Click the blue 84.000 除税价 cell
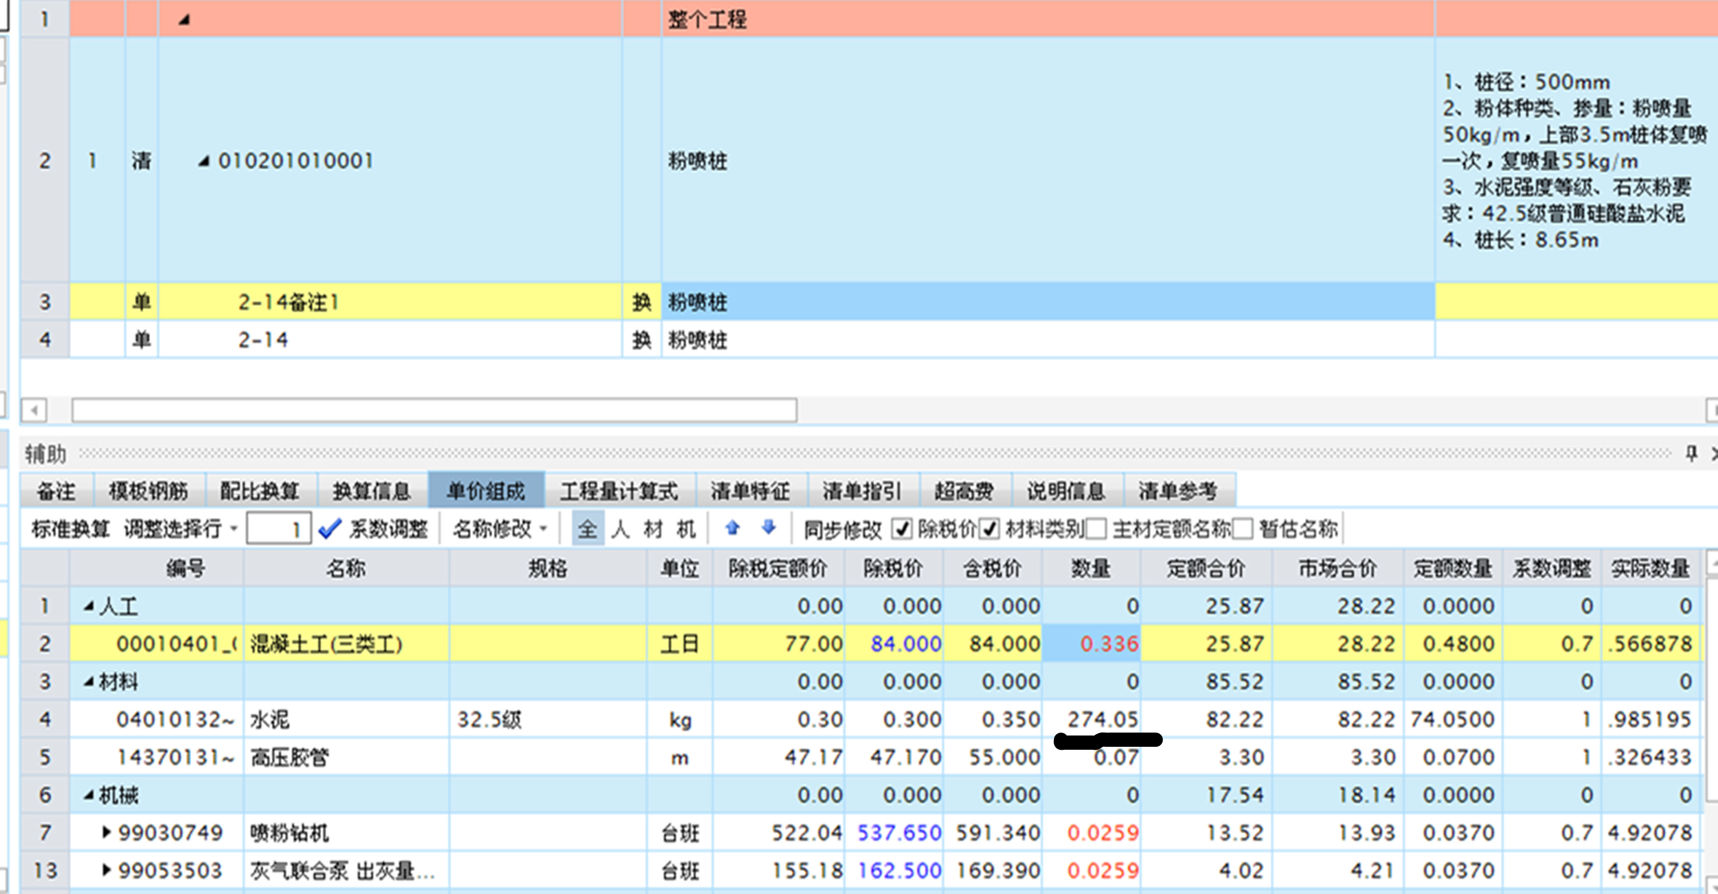This screenshot has height=894, width=1718. coord(894,644)
